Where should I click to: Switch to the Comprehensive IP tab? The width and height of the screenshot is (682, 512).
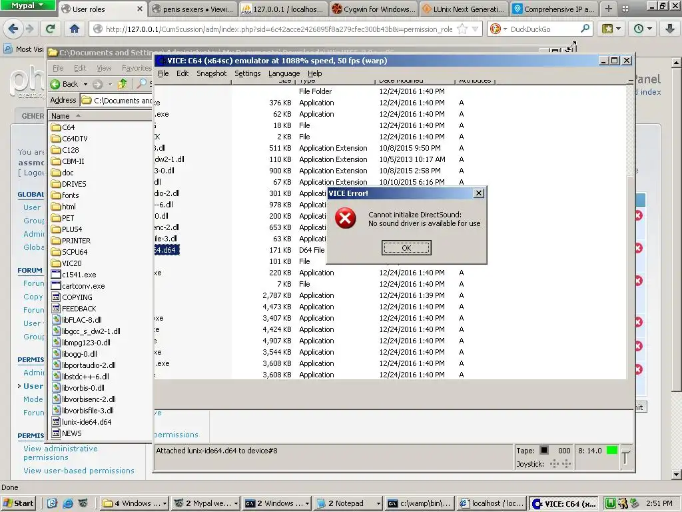[x=553, y=9]
